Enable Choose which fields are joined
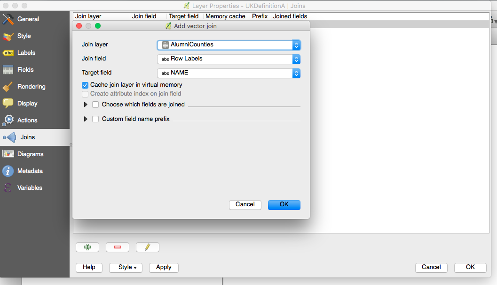 pos(95,105)
